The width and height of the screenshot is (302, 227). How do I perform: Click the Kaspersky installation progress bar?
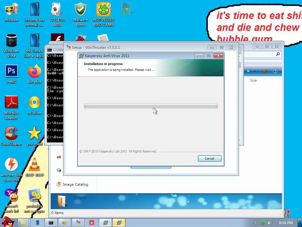pyautogui.click(x=151, y=106)
